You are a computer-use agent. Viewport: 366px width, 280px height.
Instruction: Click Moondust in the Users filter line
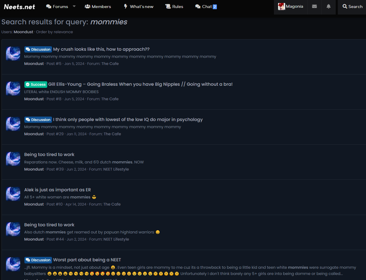(23, 32)
